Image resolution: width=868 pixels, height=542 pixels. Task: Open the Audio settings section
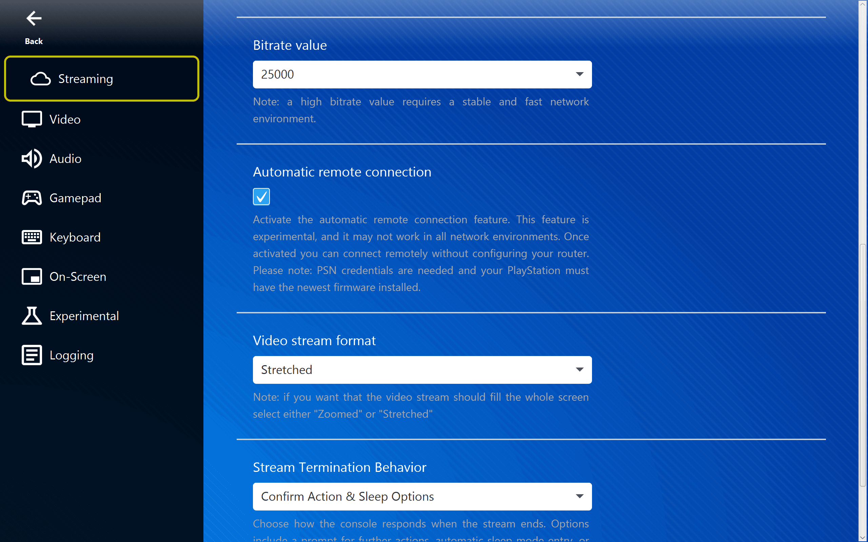(65, 159)
